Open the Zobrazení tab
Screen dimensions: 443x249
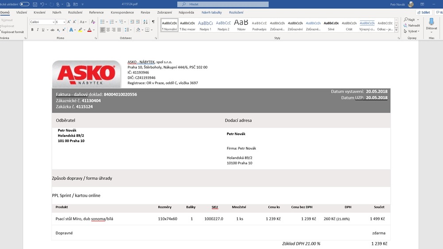coord(164,12)
